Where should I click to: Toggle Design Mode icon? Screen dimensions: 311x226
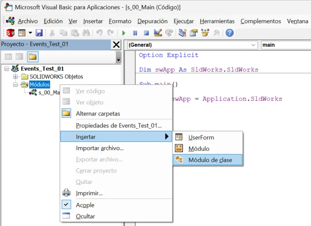(158, 33)
